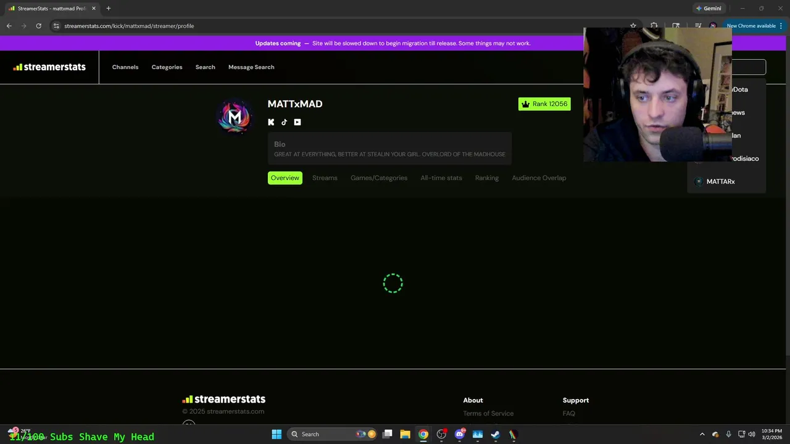Open Steam from taskbar
The height and width of the screenshot is (444, 790).
pos(495,434)
